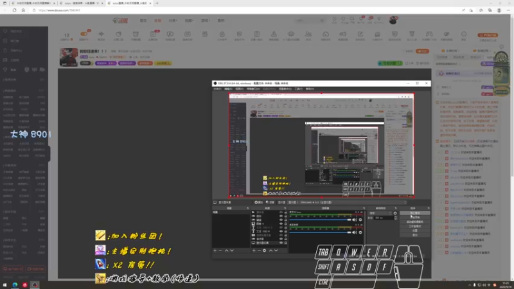Click 启动虚拟摄像机 button in OBS controls
Screen dimensions: 514x289
[x=414, y=222]
